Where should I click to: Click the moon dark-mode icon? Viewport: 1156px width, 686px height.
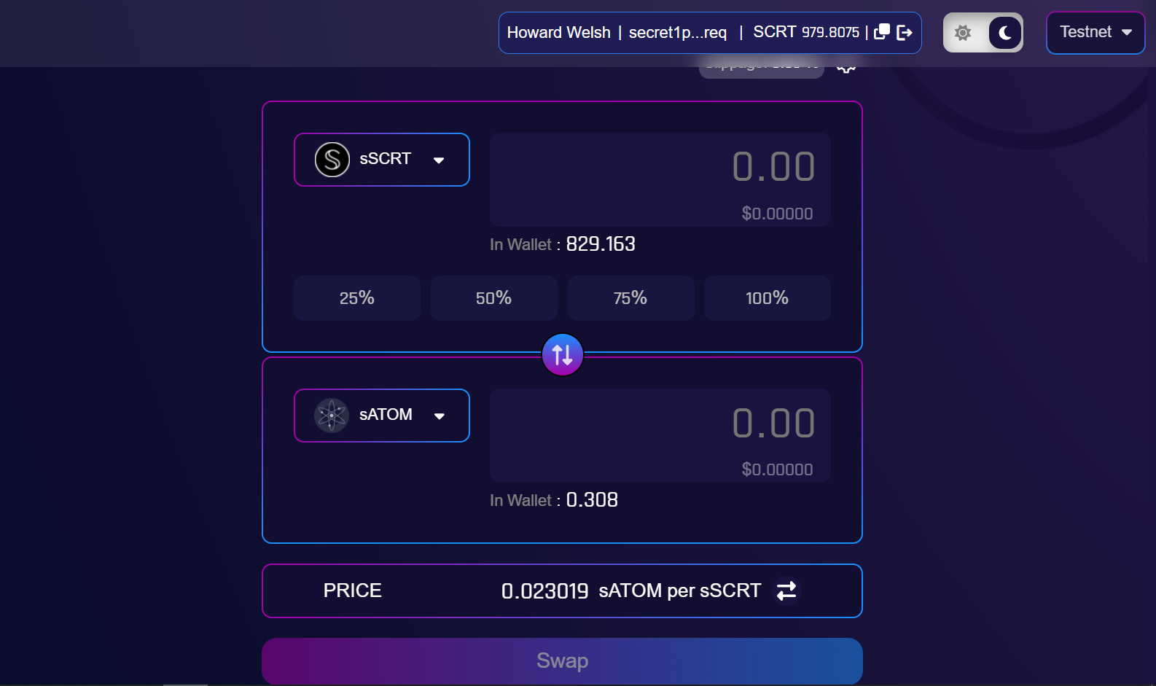point(1005,33)
